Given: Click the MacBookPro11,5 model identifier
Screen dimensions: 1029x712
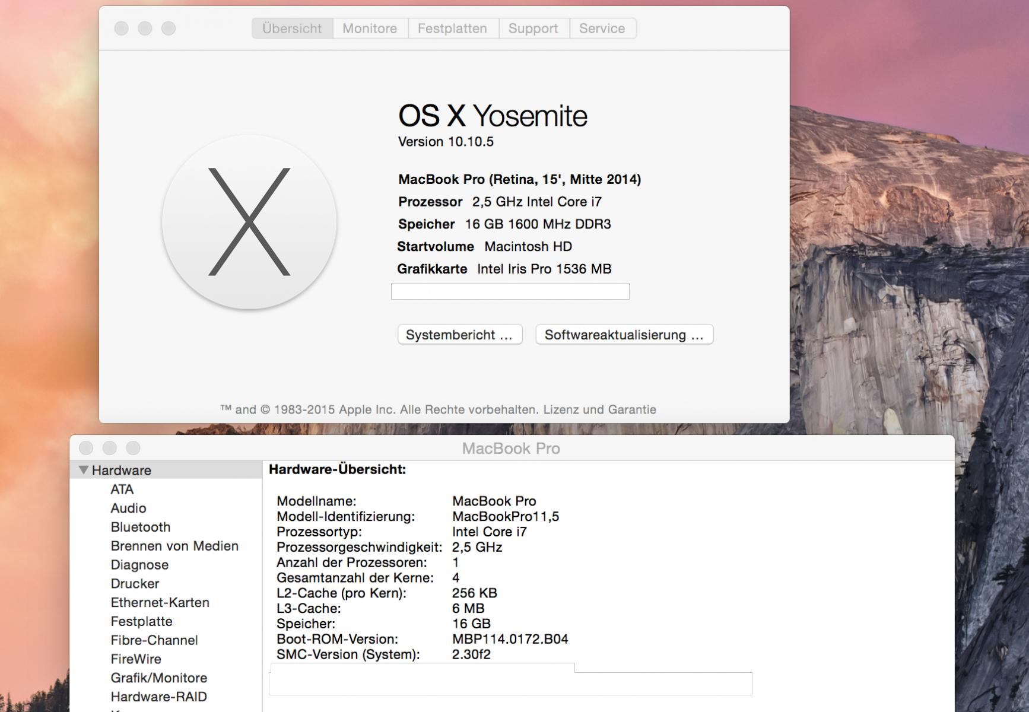Looking at the screenshot, I should click(x=506, y=517).
